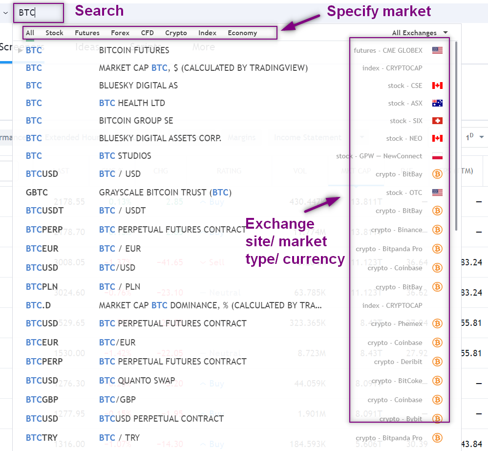The height and width of the screenshot is (451, 488).
Task: Click the bitcoin icon on the BTC / EUR Bitpanda Pro row
Action: click(x=437, y=249)
